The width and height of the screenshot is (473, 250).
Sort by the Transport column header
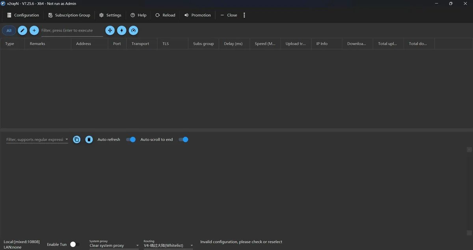pos(142,44)
